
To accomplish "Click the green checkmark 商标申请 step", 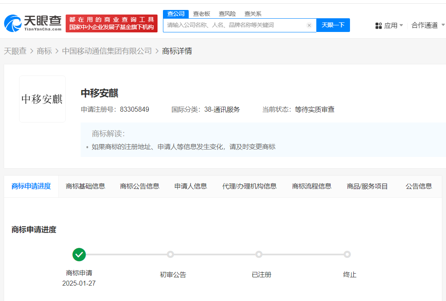I will coord(79,255).
